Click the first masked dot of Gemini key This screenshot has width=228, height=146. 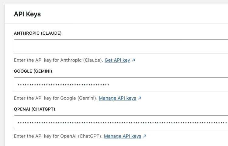click(x=18, y=85)
